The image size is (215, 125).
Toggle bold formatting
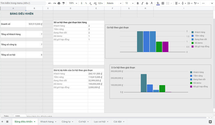pos(138,3)
